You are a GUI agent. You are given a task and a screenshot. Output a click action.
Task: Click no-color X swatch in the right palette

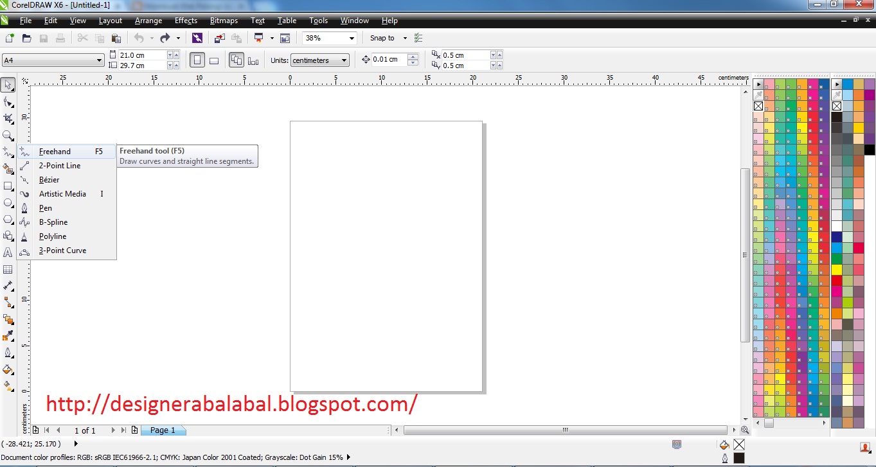pos(837,106)
